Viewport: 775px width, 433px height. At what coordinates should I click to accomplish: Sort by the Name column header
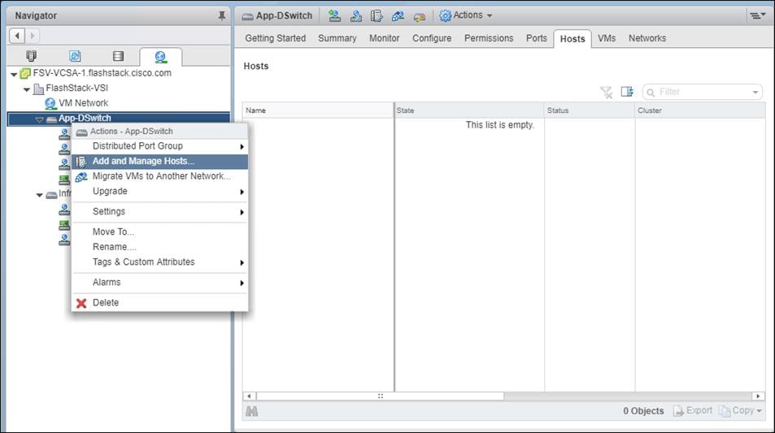click(318, 110)
